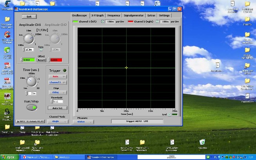This screenshot has height=160, width=256.
Task: Open the Extras tab
Action: tap(151, 16)
